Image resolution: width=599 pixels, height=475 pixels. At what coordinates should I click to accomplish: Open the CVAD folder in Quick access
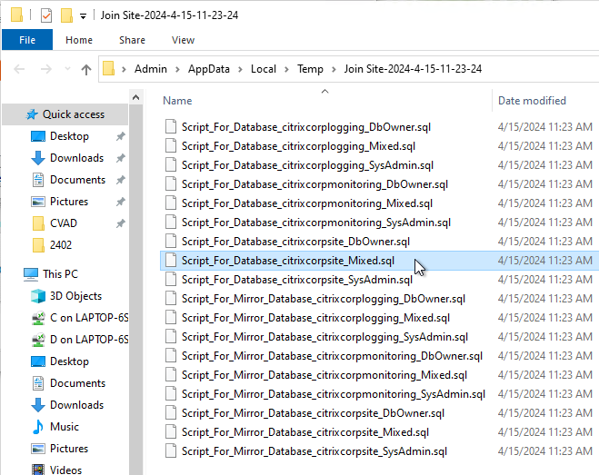pos(64,223)
